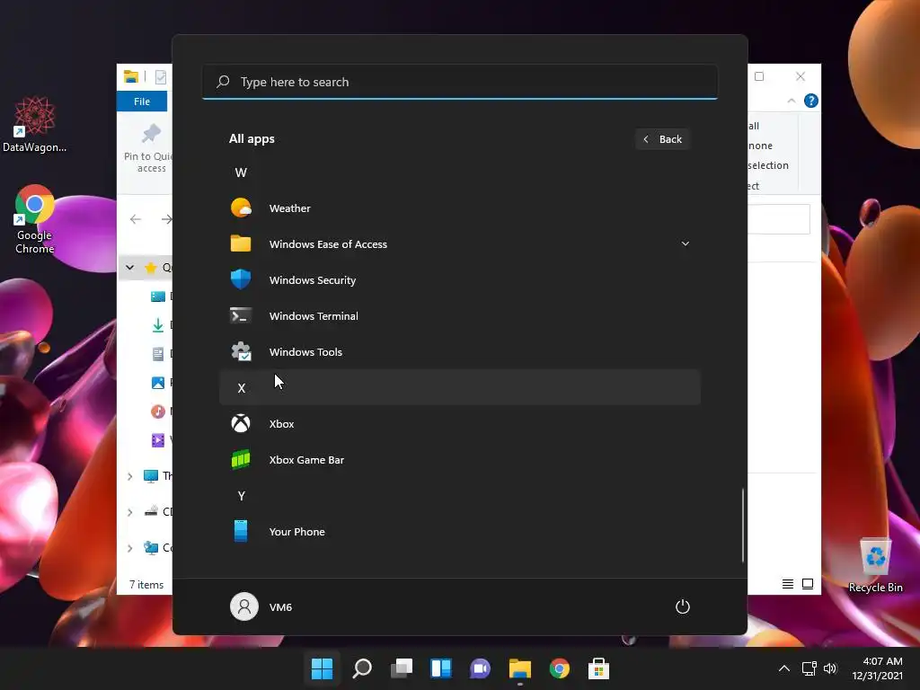Screen dimensions: 920x690
Task: Select Desktop in Explorer Quick access
Action: point(158,296)
